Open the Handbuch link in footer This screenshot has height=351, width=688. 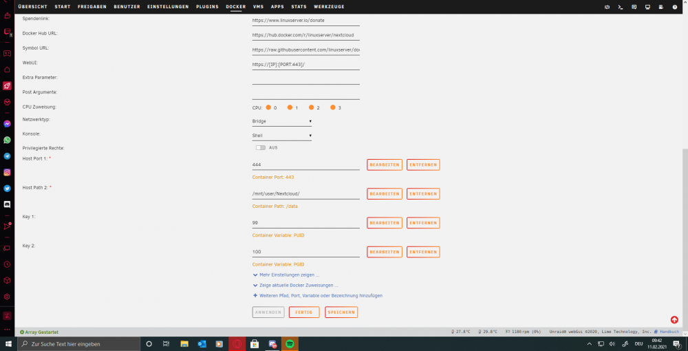[669, 332]
